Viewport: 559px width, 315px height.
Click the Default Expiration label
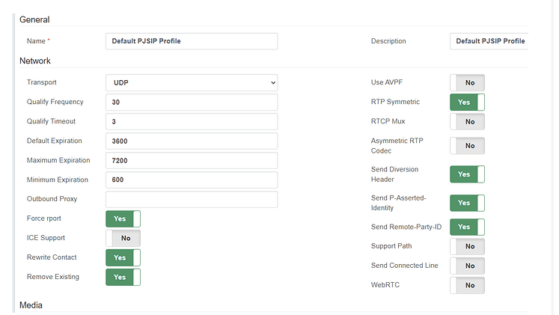point(54,141)
